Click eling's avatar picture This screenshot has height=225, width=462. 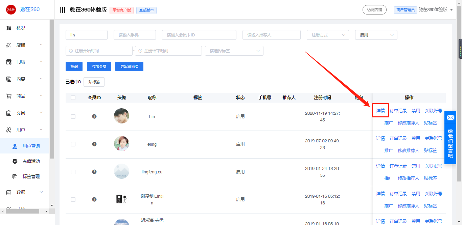tap(122, 144)
